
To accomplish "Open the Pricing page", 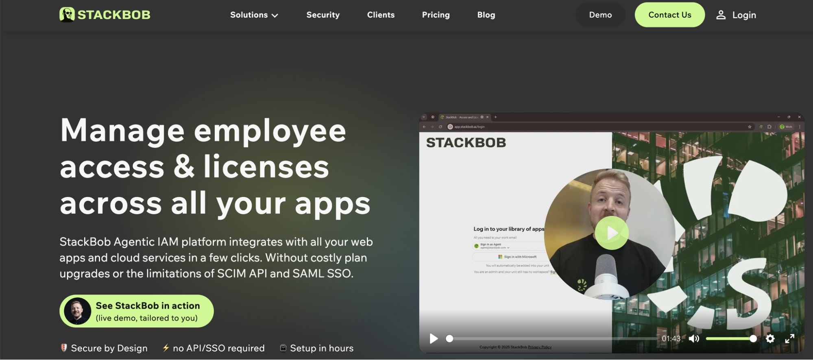I will click(436, 15).
